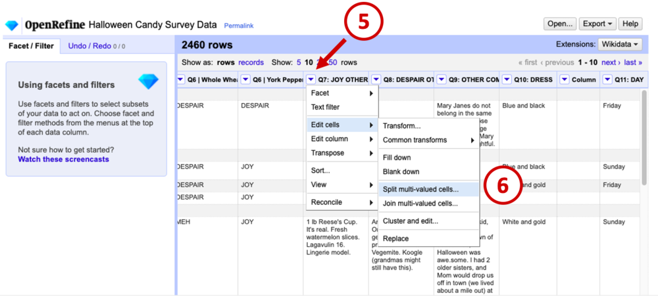
Task: Open the Wikidata extensions dropdown
Action: [x=620, y=45]
